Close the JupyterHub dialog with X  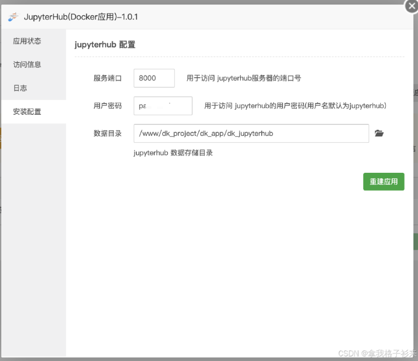click(412, 6)
